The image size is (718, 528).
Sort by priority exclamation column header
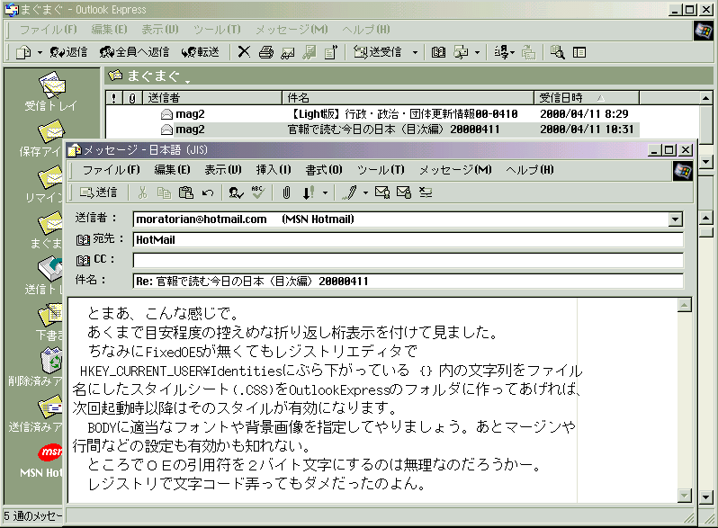(114, 97)
